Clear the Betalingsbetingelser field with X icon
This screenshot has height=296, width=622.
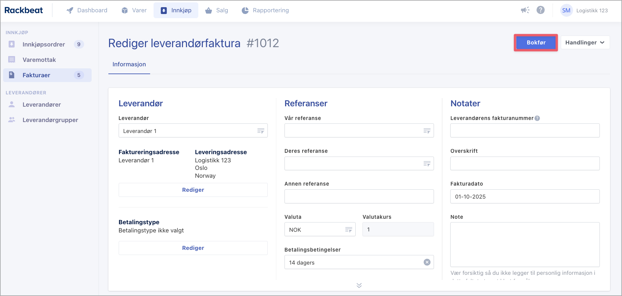click(x=427, y=262)
